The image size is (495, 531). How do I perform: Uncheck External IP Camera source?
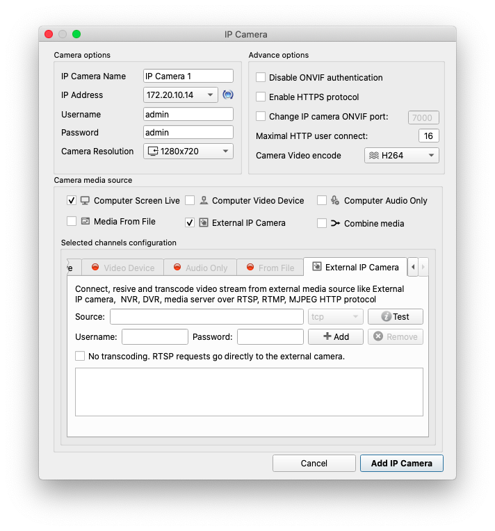(x=190, y=223)
